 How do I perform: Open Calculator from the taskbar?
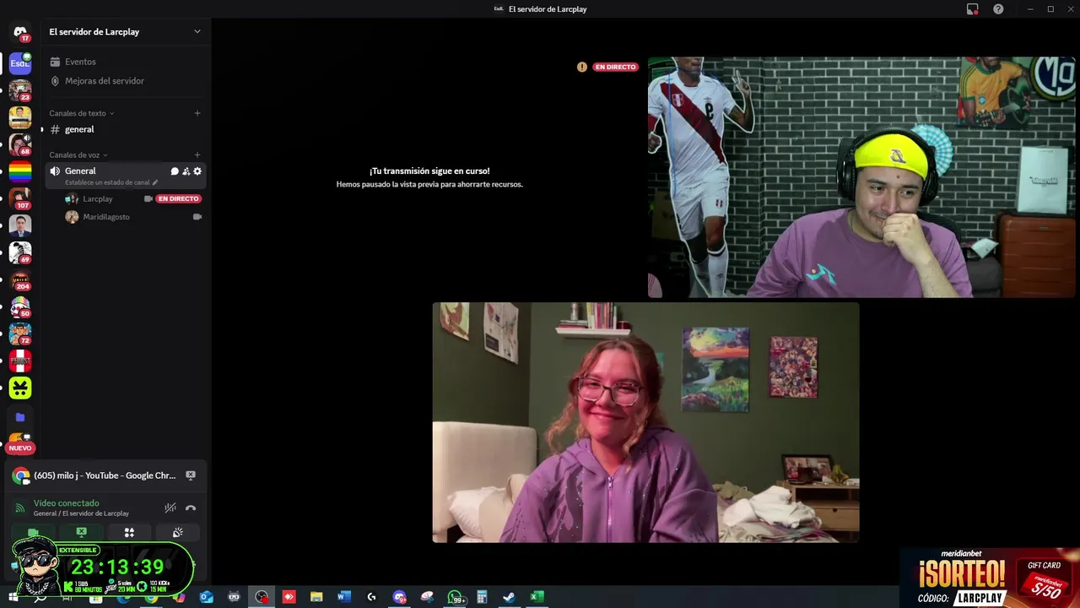pos(482,597)
